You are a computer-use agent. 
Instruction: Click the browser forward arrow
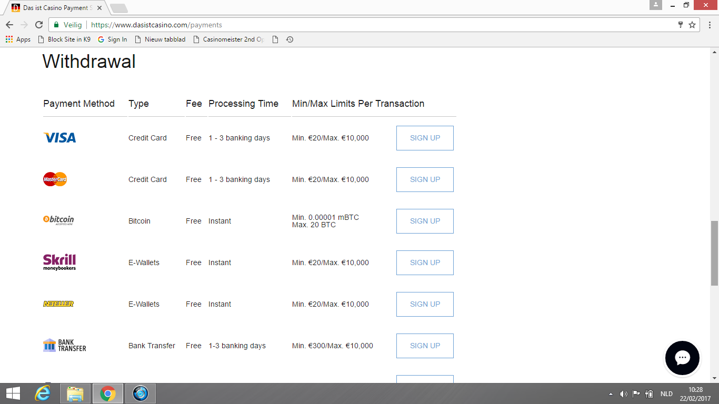[24, 25]
